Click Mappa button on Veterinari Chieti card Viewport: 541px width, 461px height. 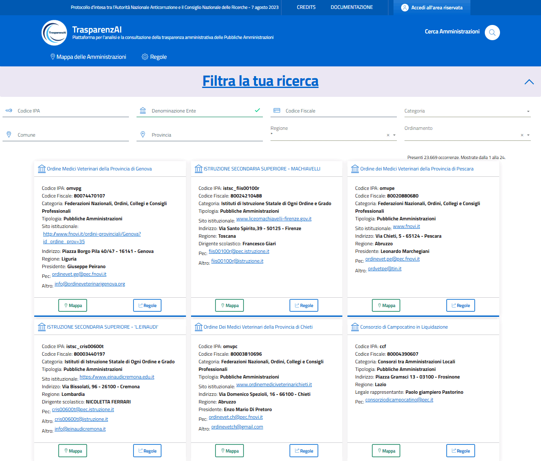[230, 451]
